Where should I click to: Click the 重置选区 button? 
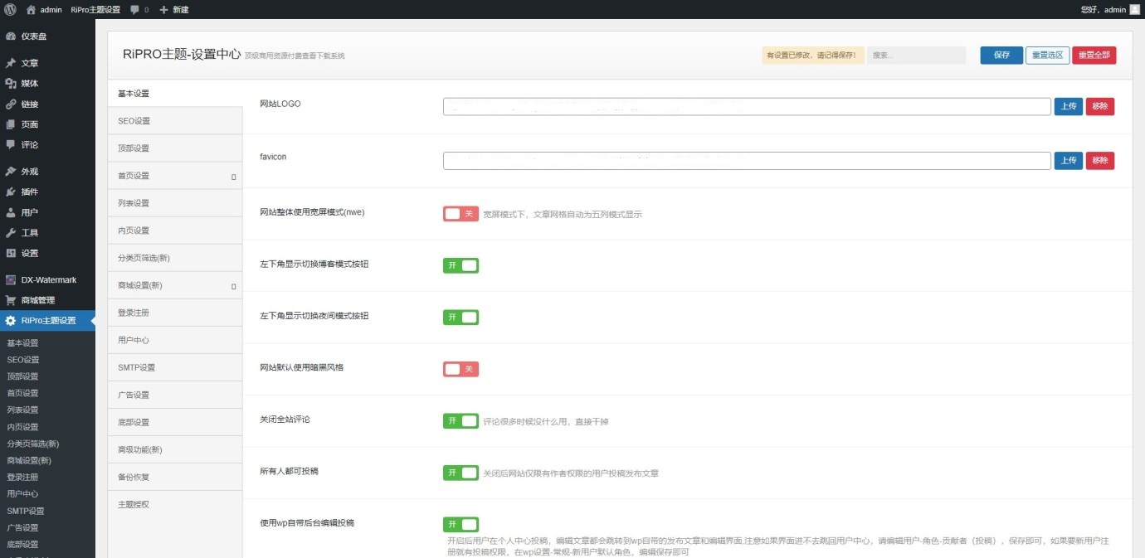[1047, 55]
